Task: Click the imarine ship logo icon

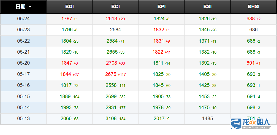Action: point(236,123)
